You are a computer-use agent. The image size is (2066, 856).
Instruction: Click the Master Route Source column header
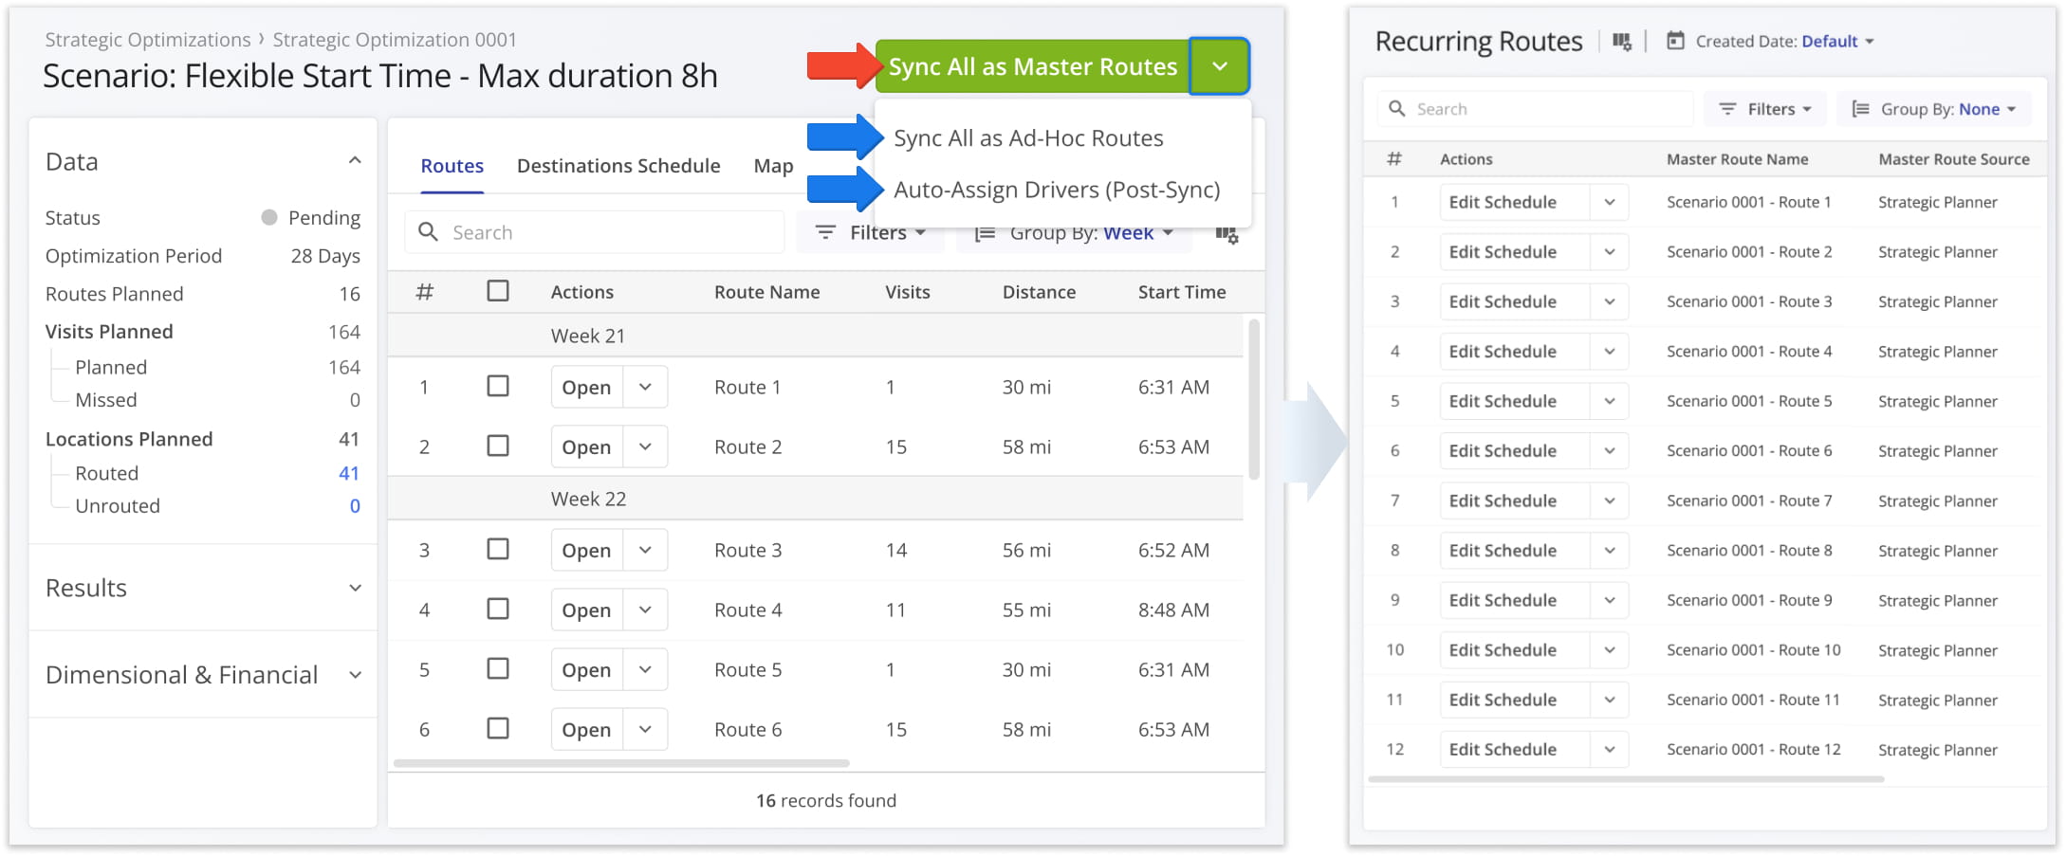pyautogui.click(x=1954, y=159)
